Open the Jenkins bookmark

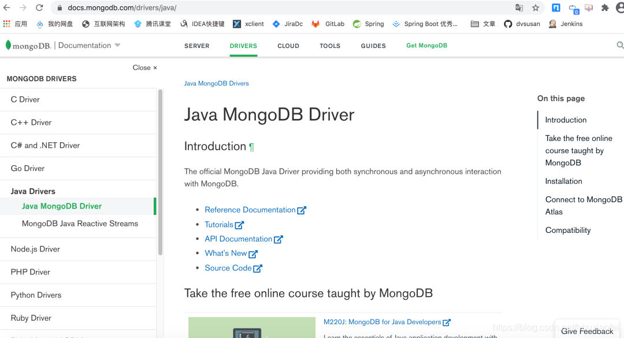tap(566, 24)
